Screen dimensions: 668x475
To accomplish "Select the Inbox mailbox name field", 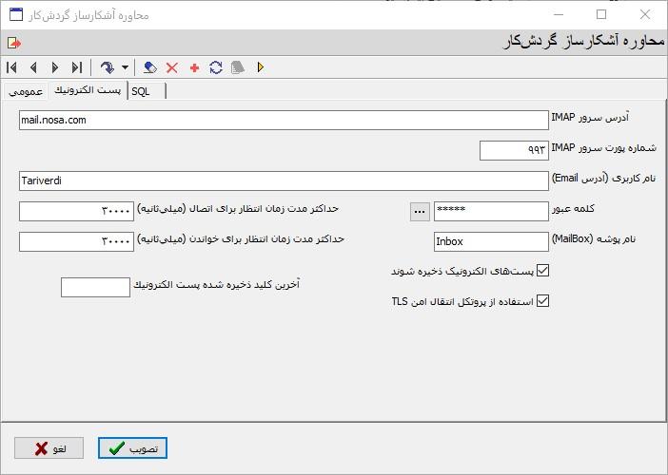I will click(491, 241).
